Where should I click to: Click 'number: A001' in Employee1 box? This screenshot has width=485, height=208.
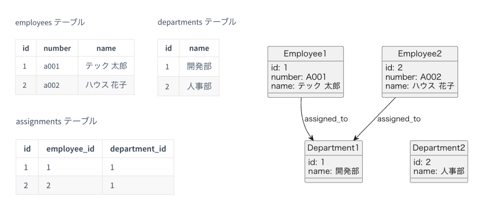point(299,77)
